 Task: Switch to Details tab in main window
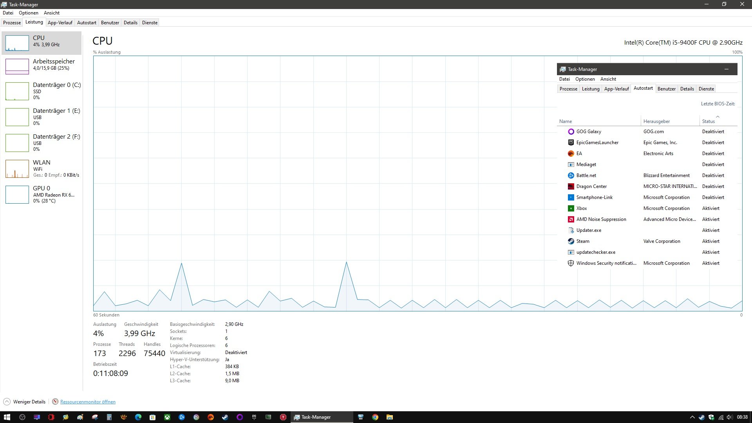(130, 23)
